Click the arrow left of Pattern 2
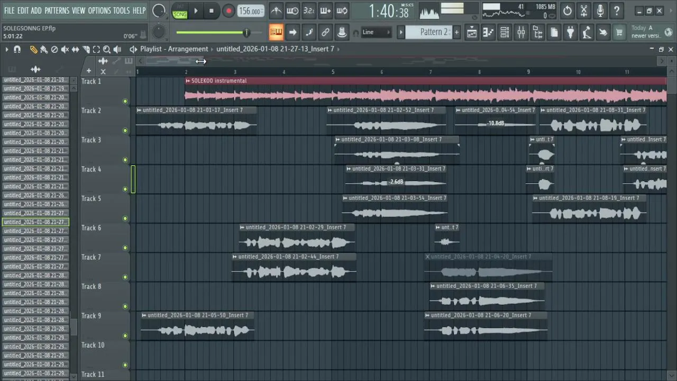The image size is (677, 381). [x=401, y=32]
